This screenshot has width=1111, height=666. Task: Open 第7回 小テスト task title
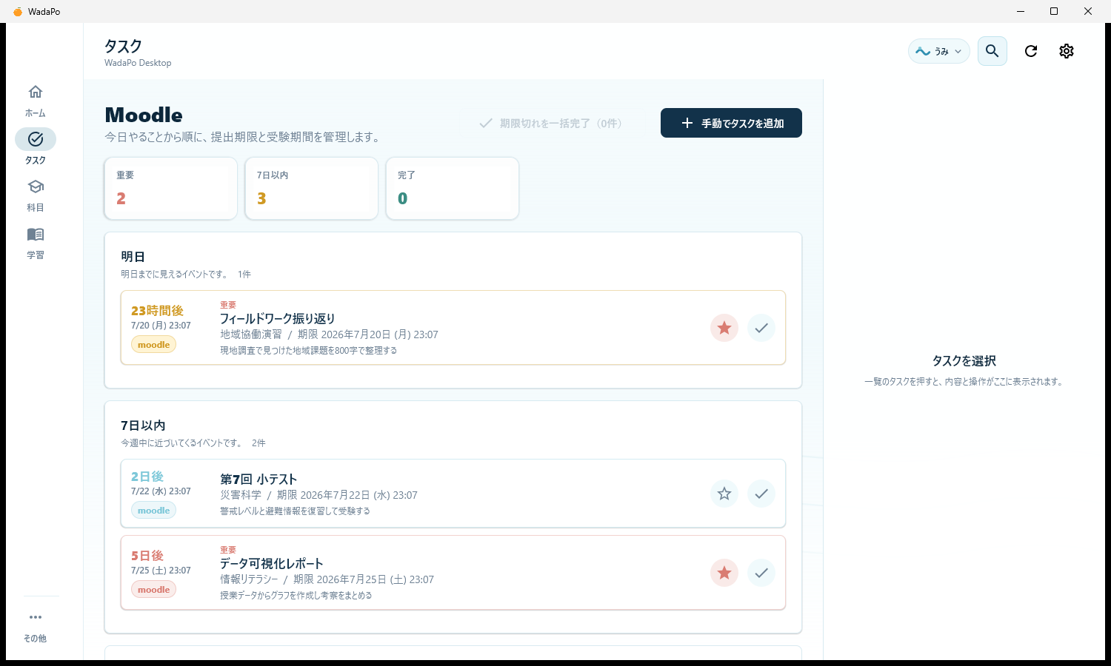tap(258, 480)
